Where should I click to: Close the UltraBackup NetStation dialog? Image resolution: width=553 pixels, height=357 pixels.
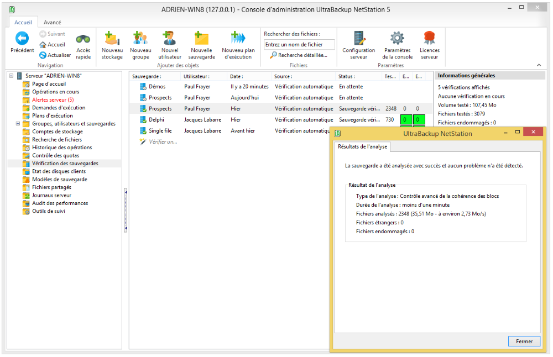coord(533,132)
